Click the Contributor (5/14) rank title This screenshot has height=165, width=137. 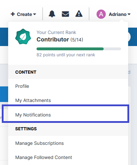(60, 39)
